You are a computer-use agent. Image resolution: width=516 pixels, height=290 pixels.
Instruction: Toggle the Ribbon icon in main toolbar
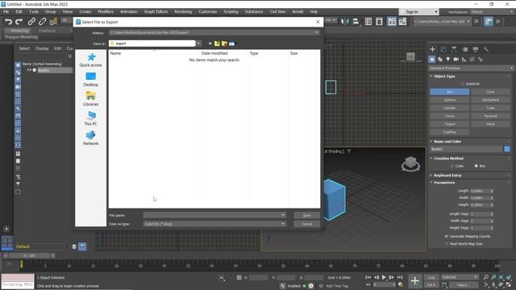(392, 22)
